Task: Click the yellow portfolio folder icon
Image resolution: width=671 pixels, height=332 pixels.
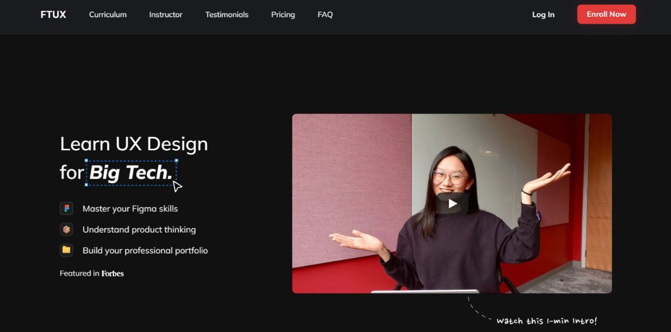Action: coord(66,250)
